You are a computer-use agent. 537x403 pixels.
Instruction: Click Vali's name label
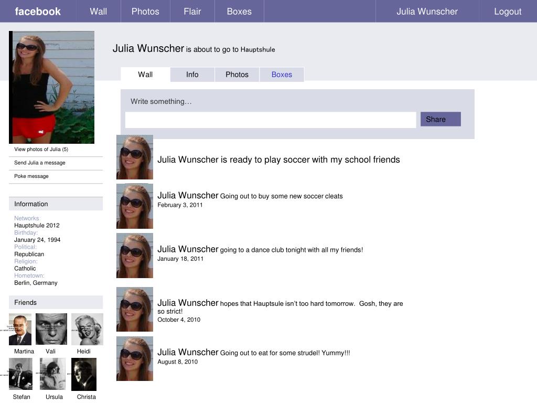(x=50, y=351)
